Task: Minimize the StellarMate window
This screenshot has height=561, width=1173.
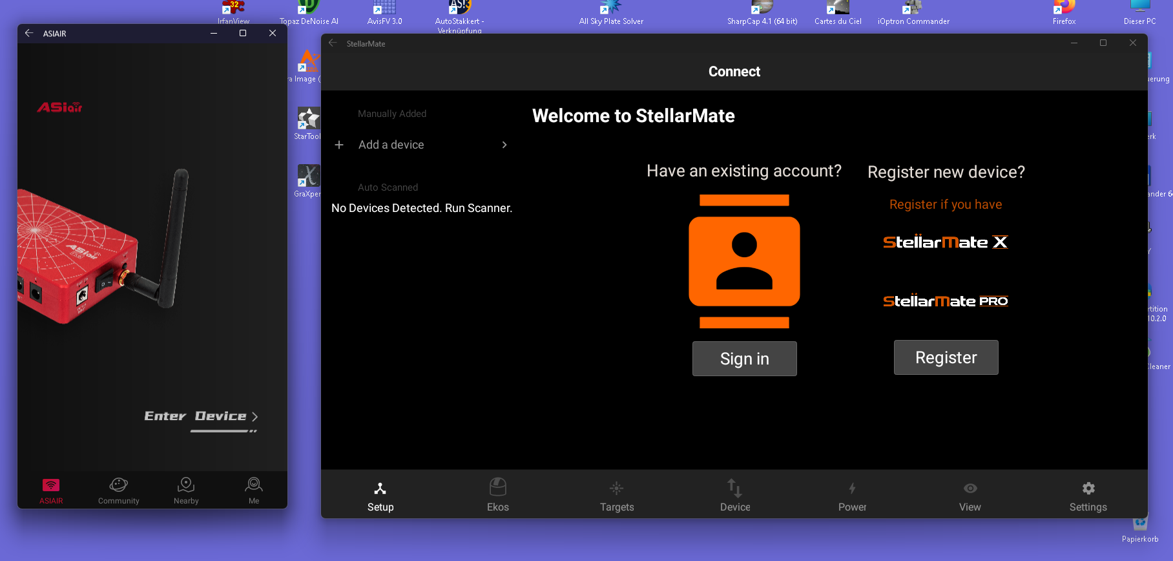Action: 1074,43
